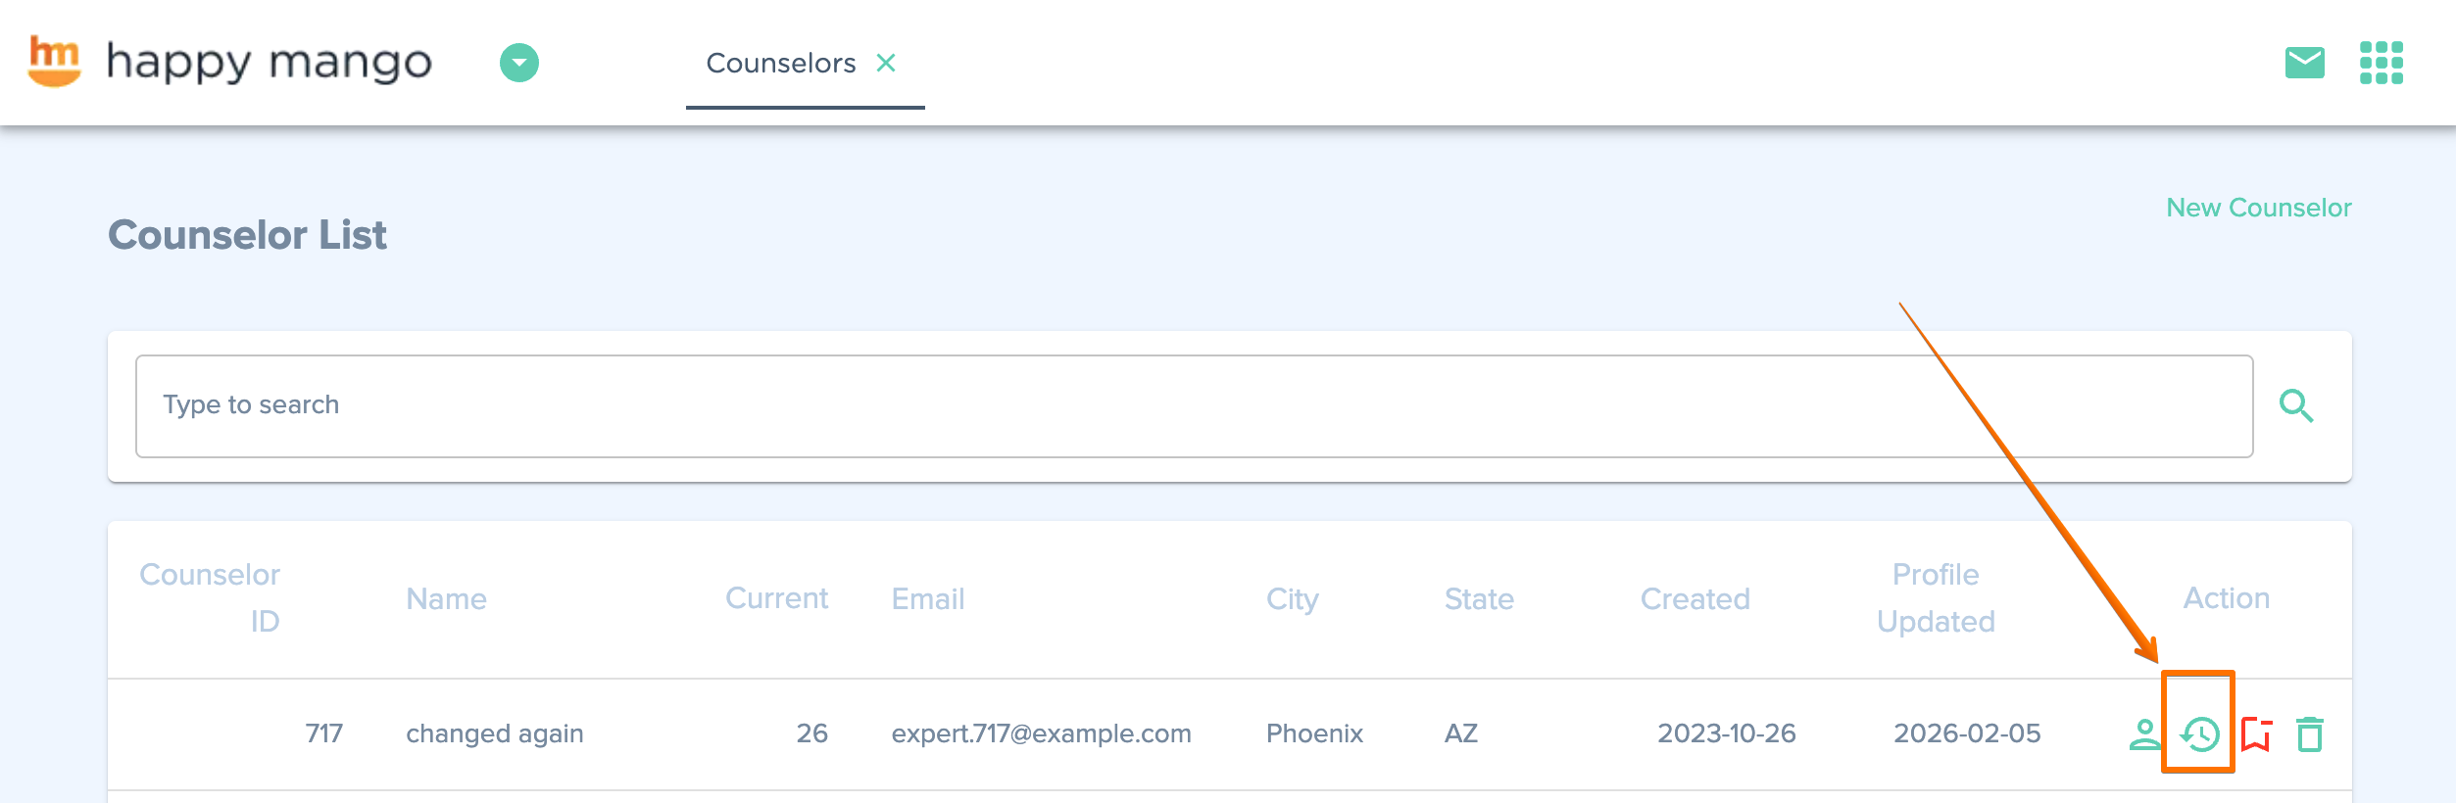Click the red bookmark icon for counselor 717

[2256, 734]
